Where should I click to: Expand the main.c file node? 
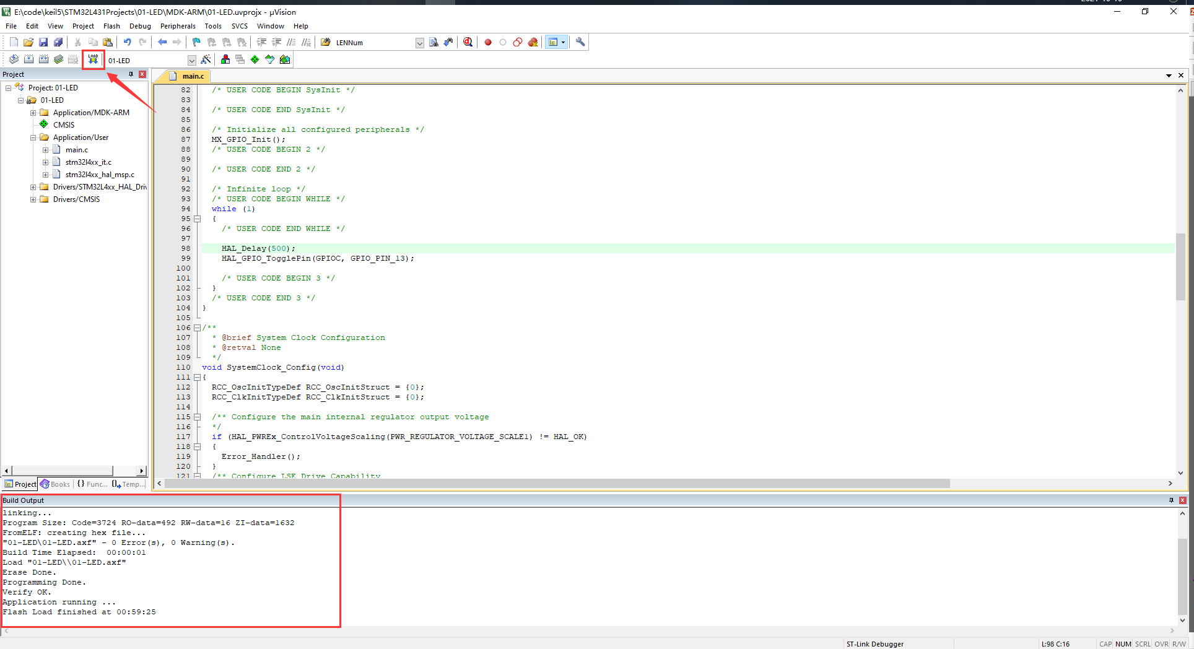click(x=46, y=150)
